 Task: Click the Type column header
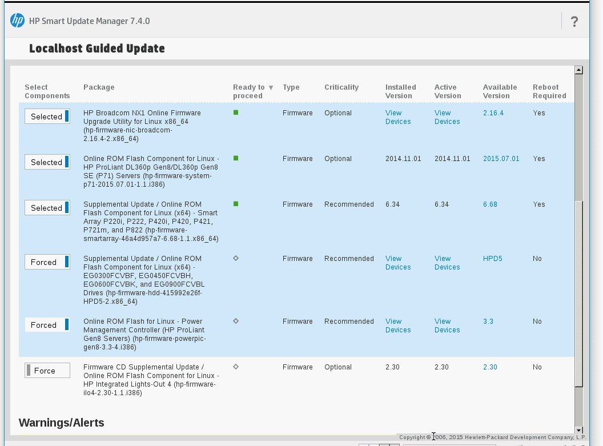coord(291,87)
